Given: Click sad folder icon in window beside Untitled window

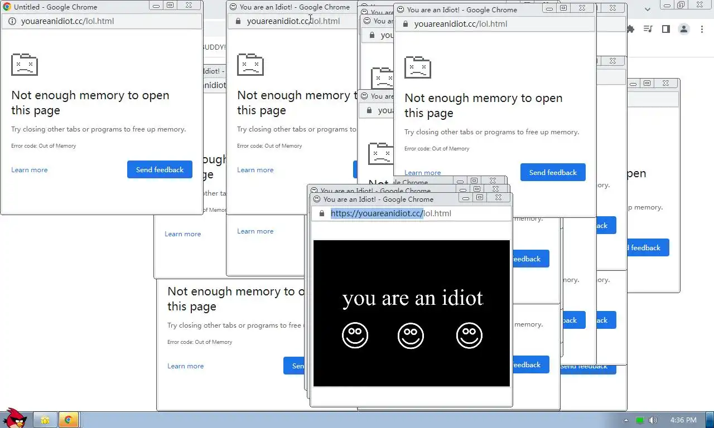Looking at the screenshot, I should tap(250, 65).
